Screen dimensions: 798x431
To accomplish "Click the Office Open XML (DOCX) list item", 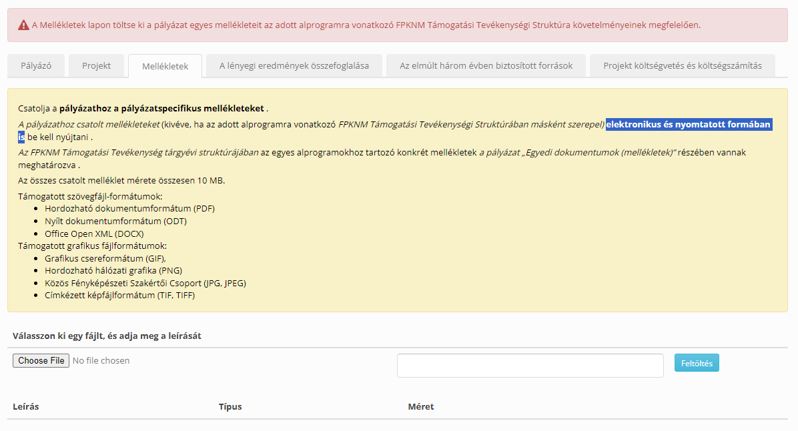I will [x=94, y=234].
